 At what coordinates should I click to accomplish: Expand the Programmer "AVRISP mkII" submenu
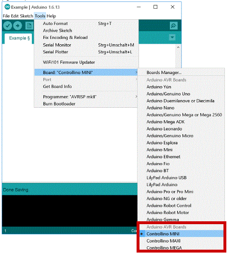click(x=86, y=97)
